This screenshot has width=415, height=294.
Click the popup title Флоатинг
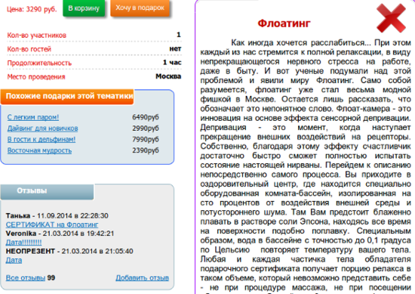[x=284, y=23]
